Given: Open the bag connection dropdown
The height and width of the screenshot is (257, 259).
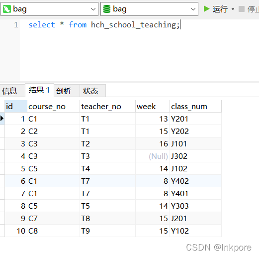Looking at the screenshot, I should pos(93,9).
